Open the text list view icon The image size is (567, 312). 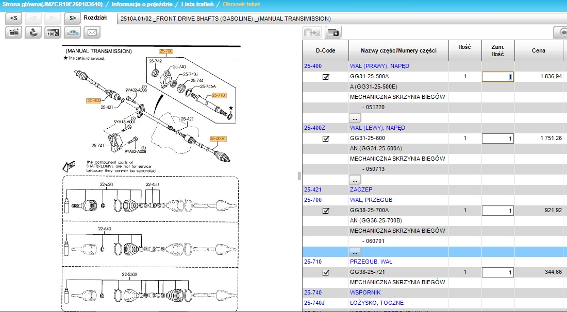[x=13, y=32]
